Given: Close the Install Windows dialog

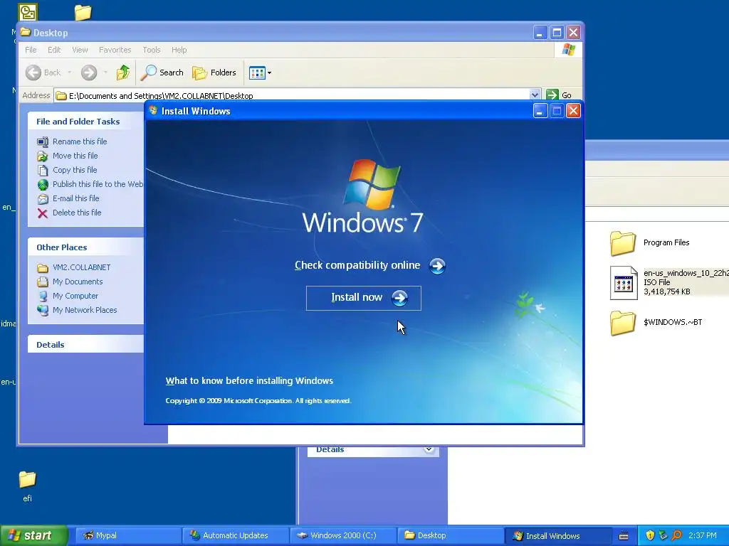Looking at the screenshot, I should 573,111.
